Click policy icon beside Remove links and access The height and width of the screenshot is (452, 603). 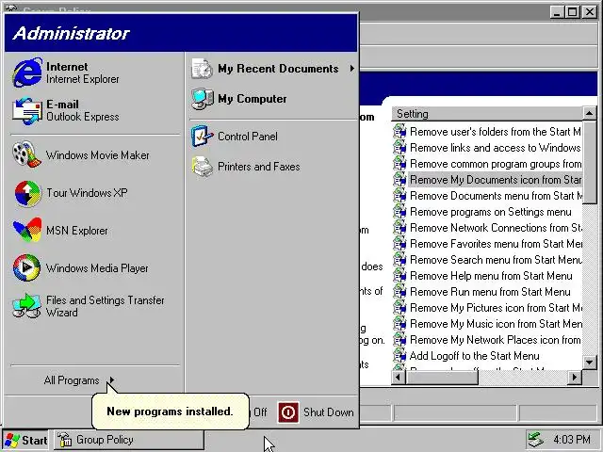399,148
